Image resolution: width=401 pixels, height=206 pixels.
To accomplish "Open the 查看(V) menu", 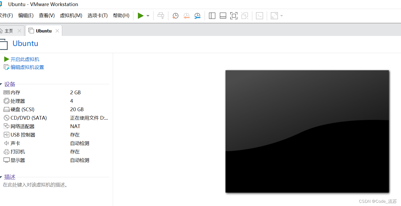I will pos(47,16).
